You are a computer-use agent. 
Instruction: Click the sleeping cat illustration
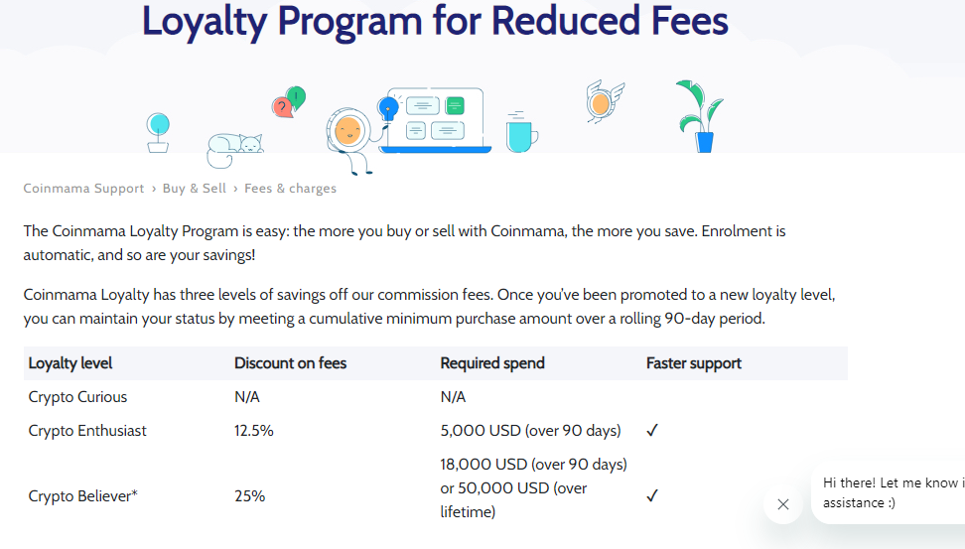234,150
